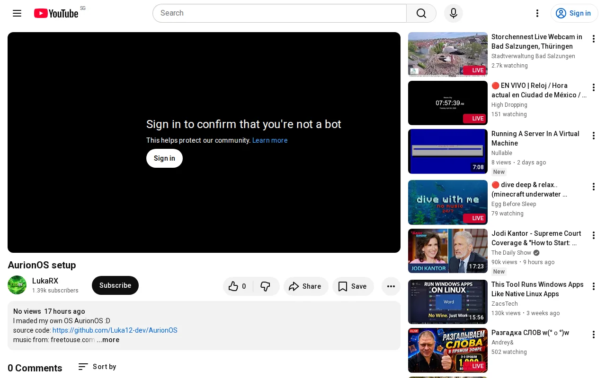Like the AurionOS setup video
The width and height of the screenshot is (606, 378).
(x=238, y=286)
